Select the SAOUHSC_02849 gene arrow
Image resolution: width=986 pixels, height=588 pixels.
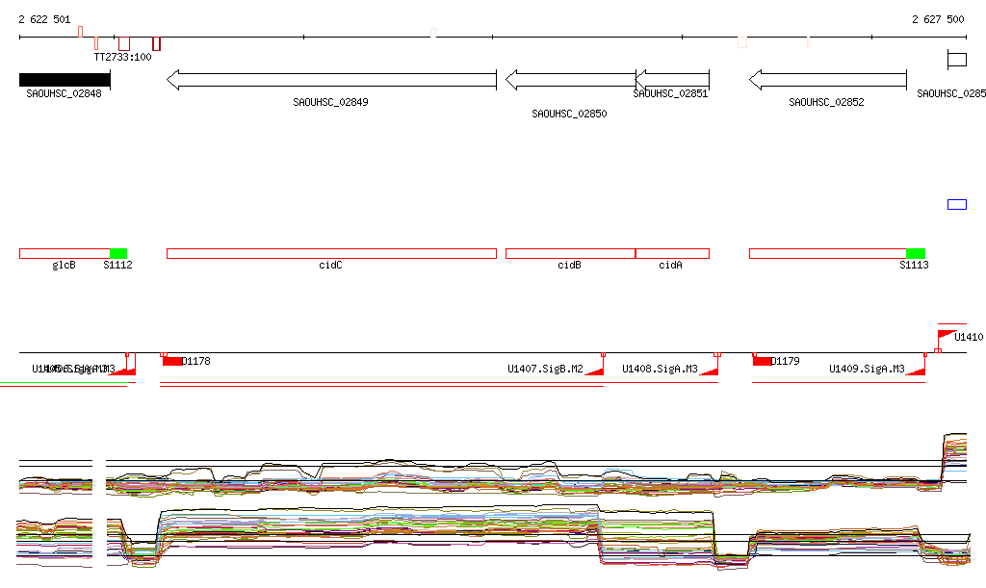click(331, 80)
